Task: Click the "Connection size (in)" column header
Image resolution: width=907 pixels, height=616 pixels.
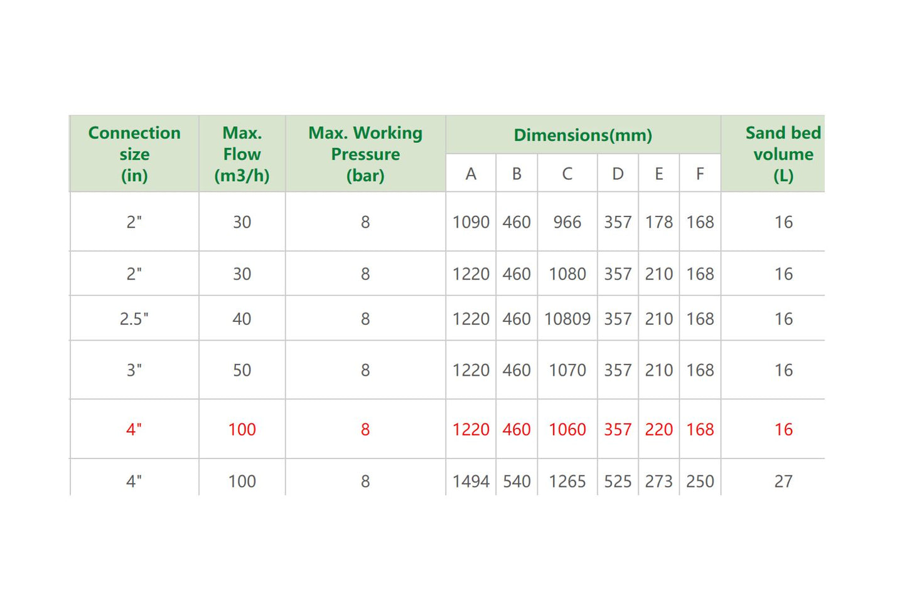Action: [134, 154]
